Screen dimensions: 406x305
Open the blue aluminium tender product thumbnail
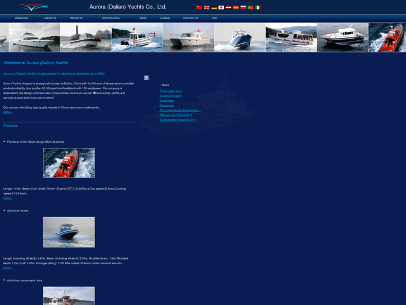[x=69, y=232]
